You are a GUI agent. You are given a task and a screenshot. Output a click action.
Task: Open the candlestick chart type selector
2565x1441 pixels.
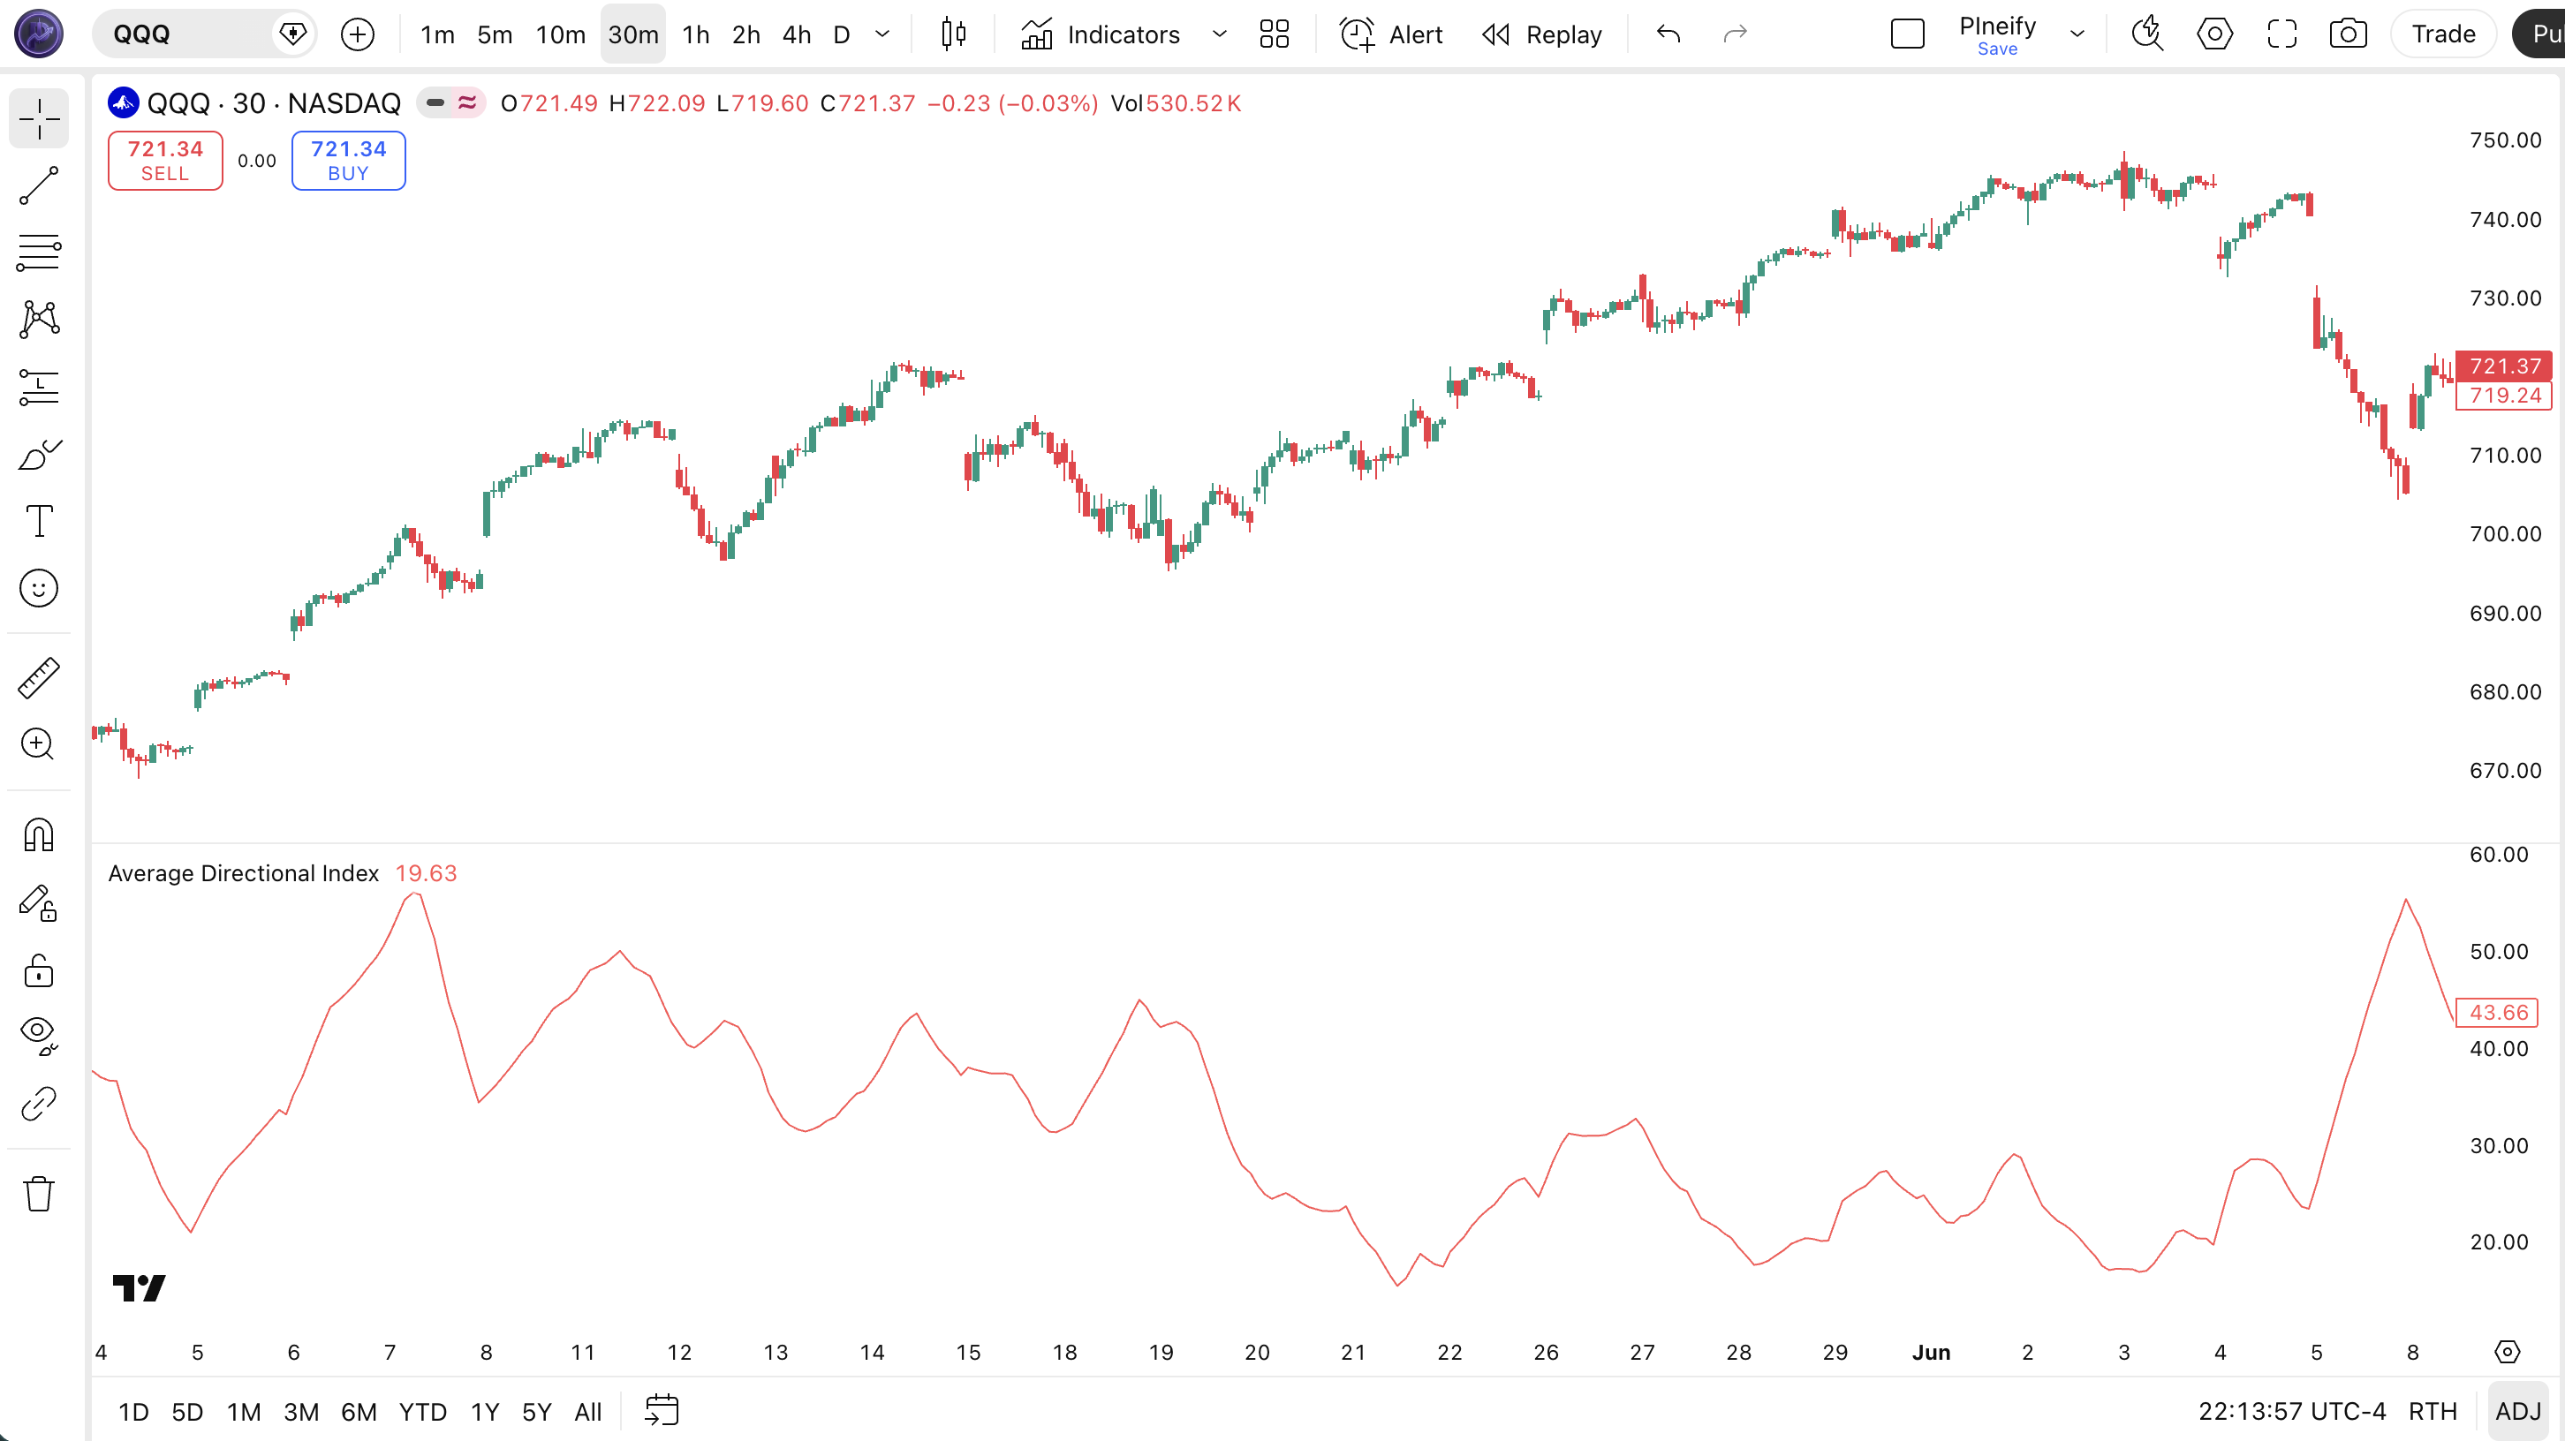(954, 34)
